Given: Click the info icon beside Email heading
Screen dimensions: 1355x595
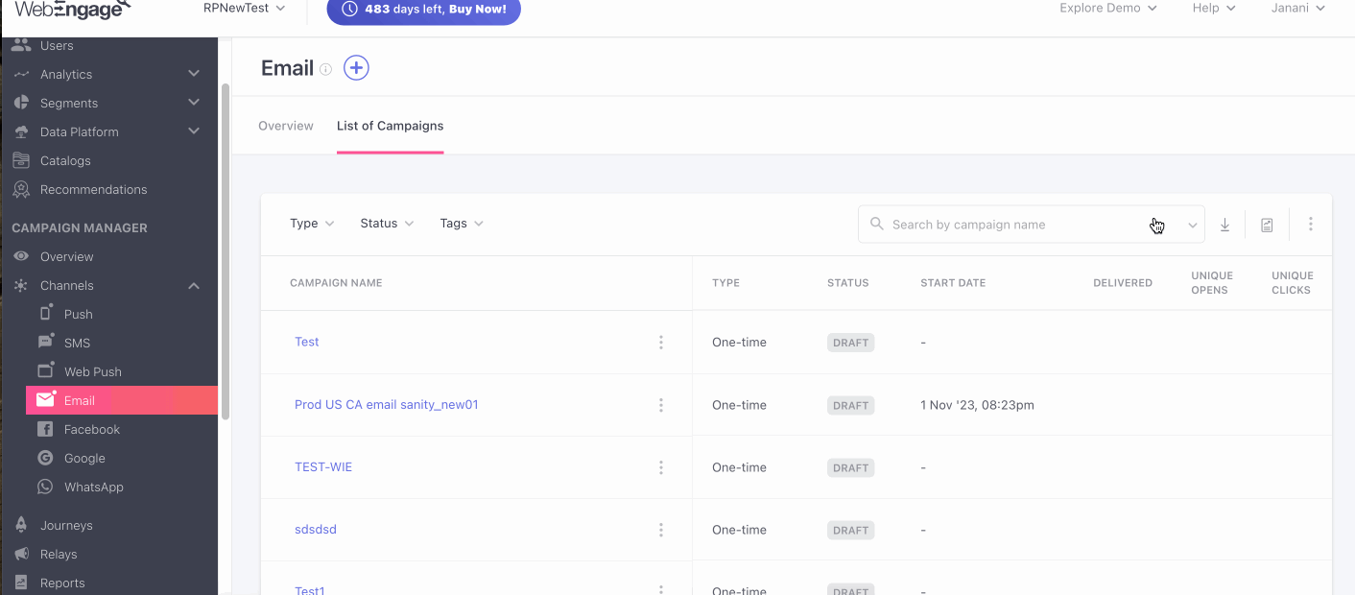Looking at the screenshot, I should pos(325,69).
